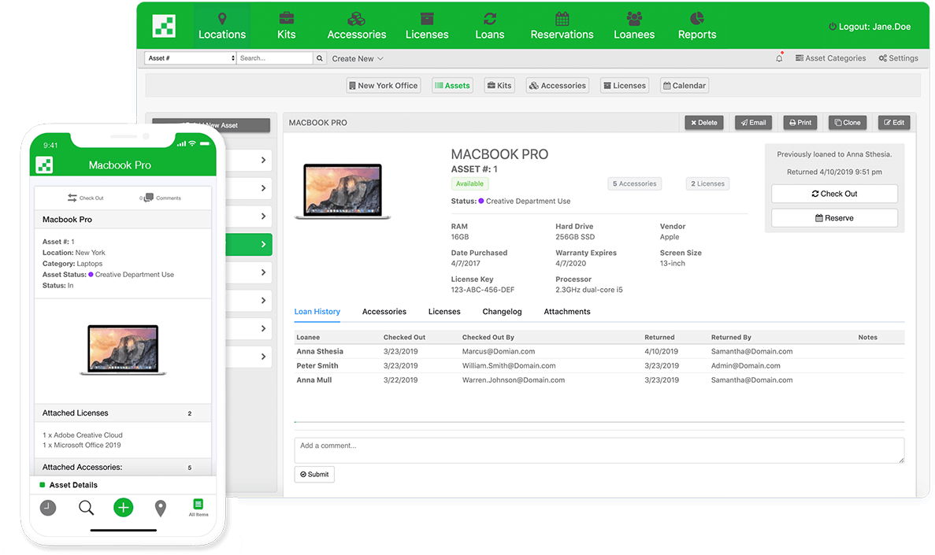Open the Reports pie chart icon
The height and width of the screenshot is (555, 935).
(x=696, y=19)
